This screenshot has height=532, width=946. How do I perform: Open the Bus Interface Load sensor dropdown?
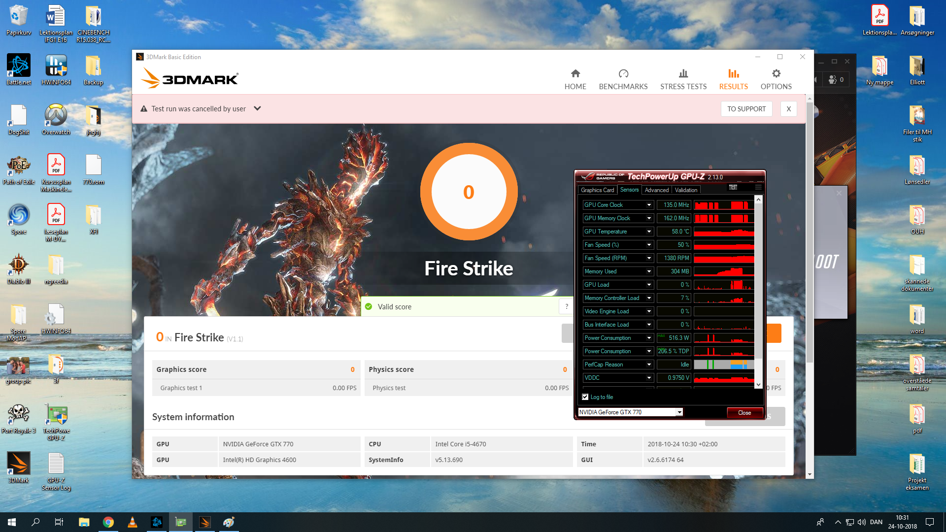649,325
